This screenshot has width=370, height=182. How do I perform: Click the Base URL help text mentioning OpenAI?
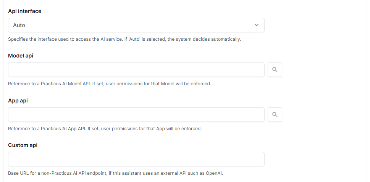pyautogui.click(x=115, y=173)
